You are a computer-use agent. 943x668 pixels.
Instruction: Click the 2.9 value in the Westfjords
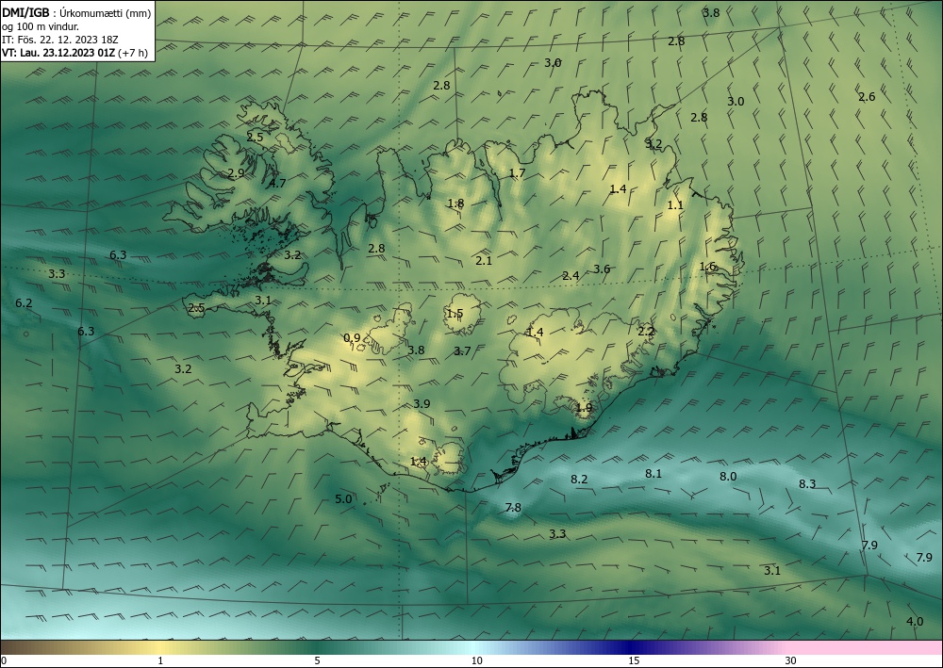point(237,173)
